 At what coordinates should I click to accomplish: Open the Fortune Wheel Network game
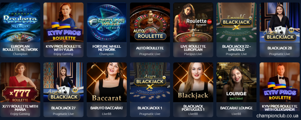click(107, 23)
